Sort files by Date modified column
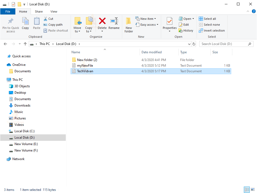 coord(151,52)
